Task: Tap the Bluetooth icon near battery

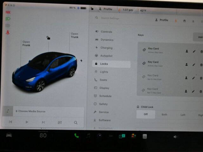Action: point(78,8)
